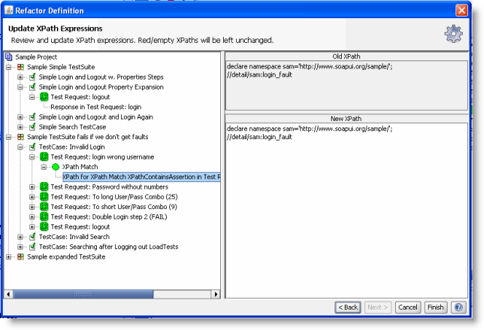Collapse the Sample Simple TestSuite node
Image resolution: width=484 pixels, height=330 pixels.
tap(9, 67)
